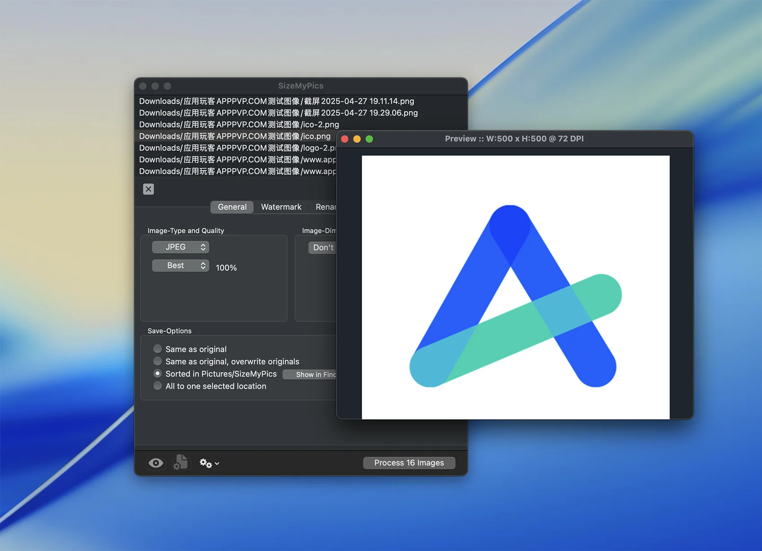The image size is (762, 551).
Task: Close the Preview window with red button
Action: pyautogui.click(x=345, y=139)
